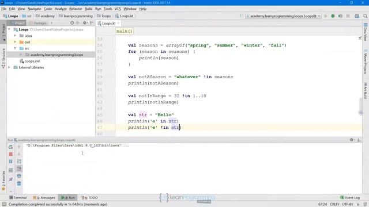The width and height of the screenshot is (369, 207).
Task: Collapse all in the Project panel
Action: pos(77,23)
